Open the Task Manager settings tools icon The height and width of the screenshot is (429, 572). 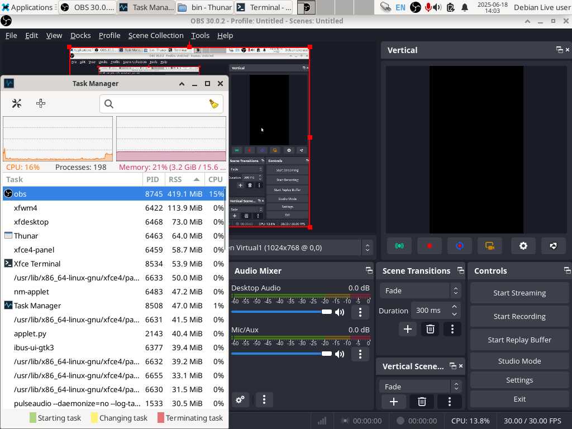(x=16, y=103)
